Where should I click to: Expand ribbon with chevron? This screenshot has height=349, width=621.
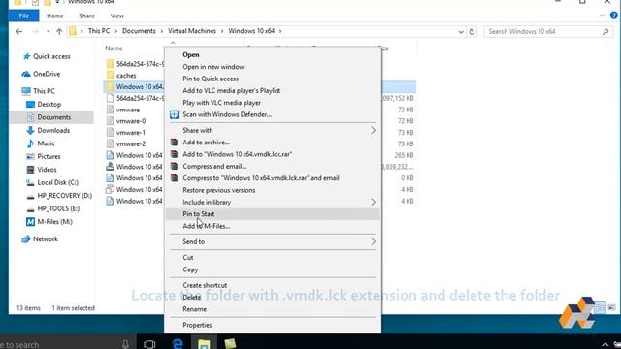[x=602, y=16]
